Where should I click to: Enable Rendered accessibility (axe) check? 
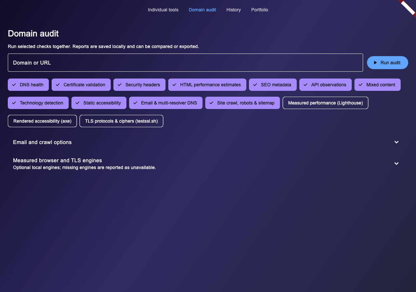coord(42,121)
